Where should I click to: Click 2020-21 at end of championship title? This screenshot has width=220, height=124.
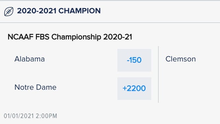[118, 37]
